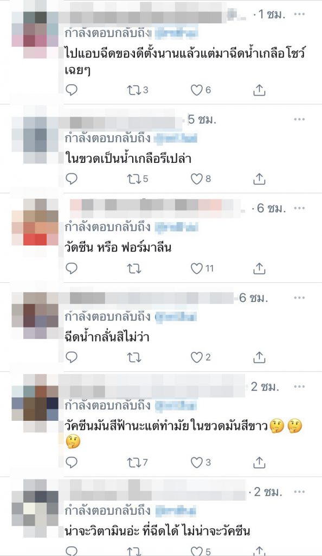Share the tweet posted 1 ชม. ago
322x556 pixels.
click(x=259, y=90)
